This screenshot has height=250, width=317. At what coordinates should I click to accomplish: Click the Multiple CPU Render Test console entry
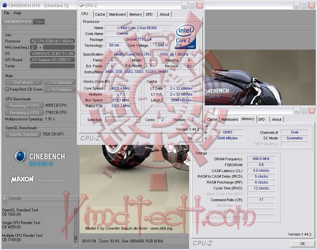(x=22, y=238)
